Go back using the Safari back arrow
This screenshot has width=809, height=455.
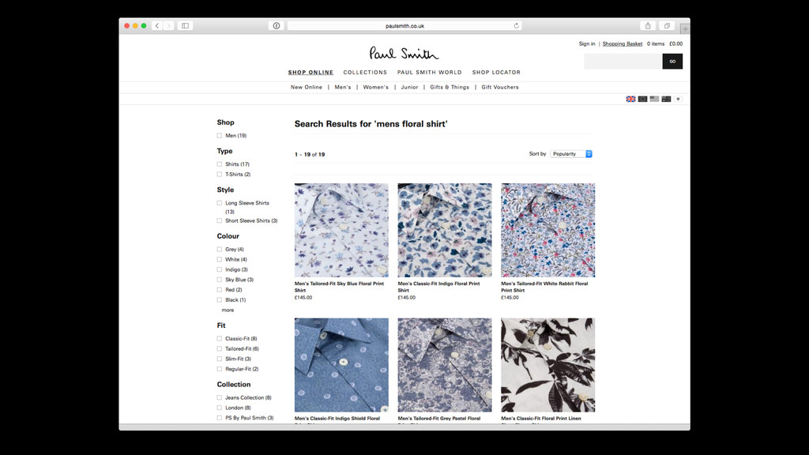coord(157,26)
